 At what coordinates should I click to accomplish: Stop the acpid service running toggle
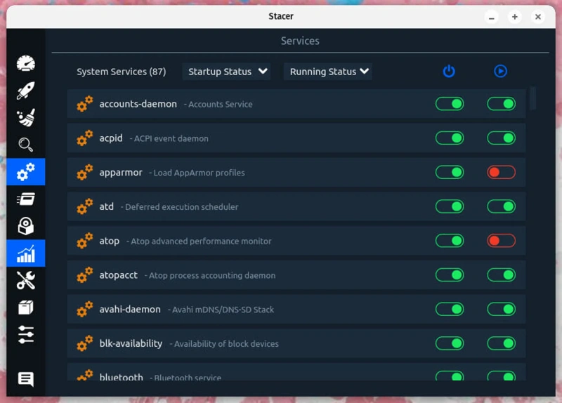pyautogui.click(x=501, y=138)
